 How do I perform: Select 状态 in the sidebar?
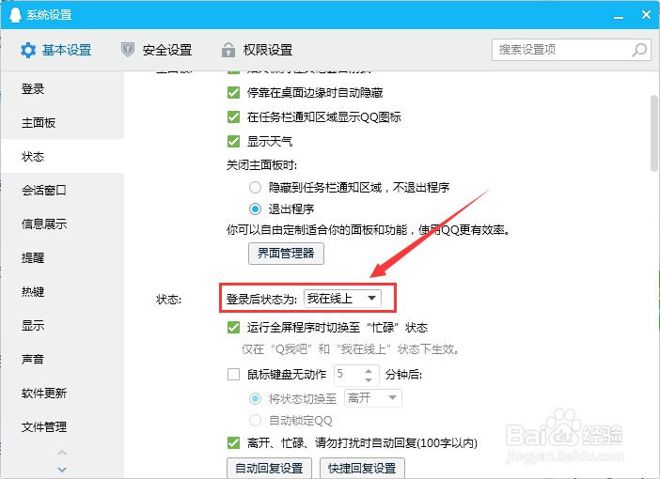[62, 157]
